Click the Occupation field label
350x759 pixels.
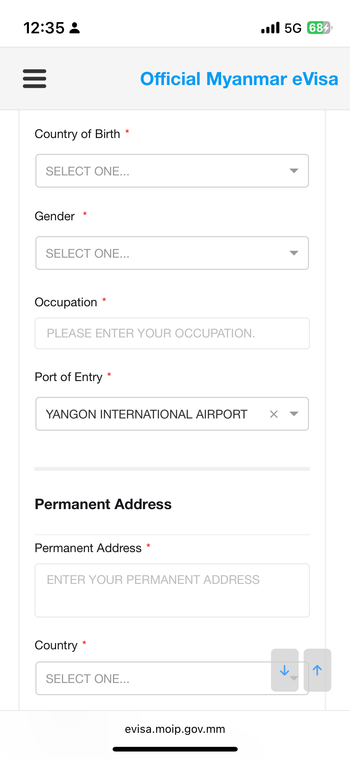click(x=66, y=302)
